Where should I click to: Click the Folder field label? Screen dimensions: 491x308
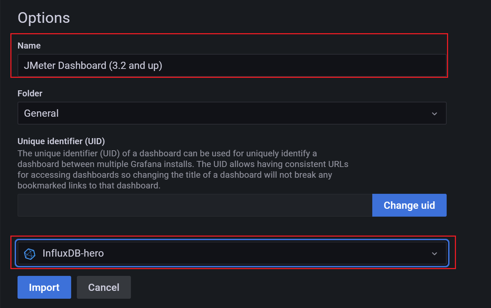click(x=30, y=94)
